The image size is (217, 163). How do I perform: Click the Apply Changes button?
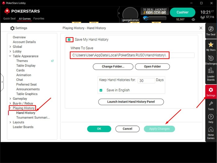(x=159, y=129)
